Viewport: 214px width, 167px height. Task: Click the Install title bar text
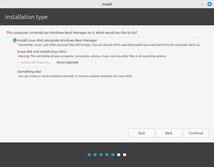(107, 4)
